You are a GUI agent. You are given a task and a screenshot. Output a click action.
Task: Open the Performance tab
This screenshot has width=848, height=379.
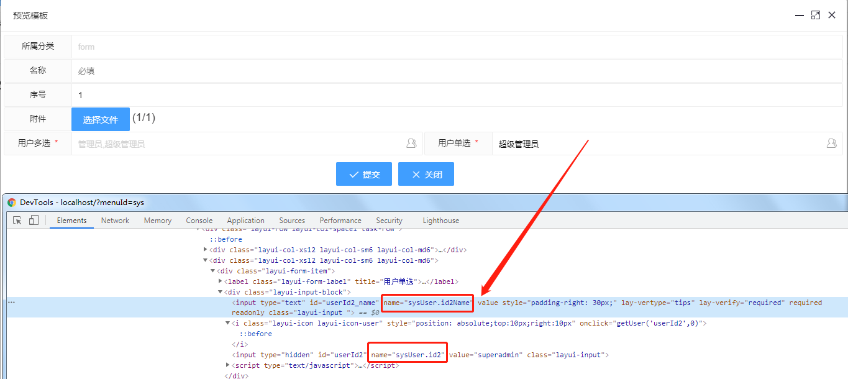point(340,220)
